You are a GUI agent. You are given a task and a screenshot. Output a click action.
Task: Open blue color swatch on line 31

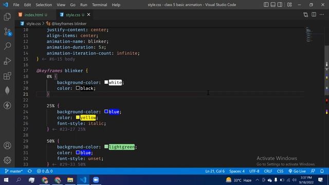[x=78, y=152]
